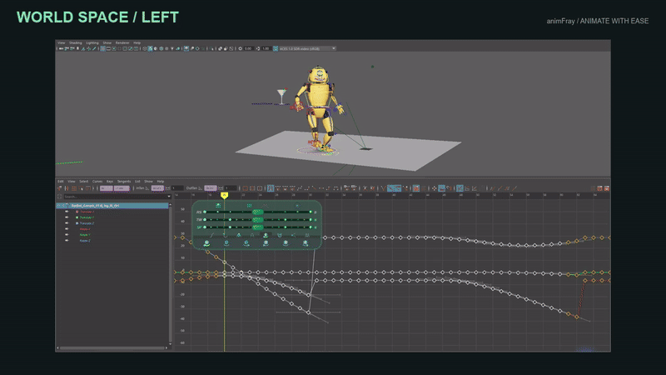Click the TW slider handle in overlay

click(x=257, y=219)
